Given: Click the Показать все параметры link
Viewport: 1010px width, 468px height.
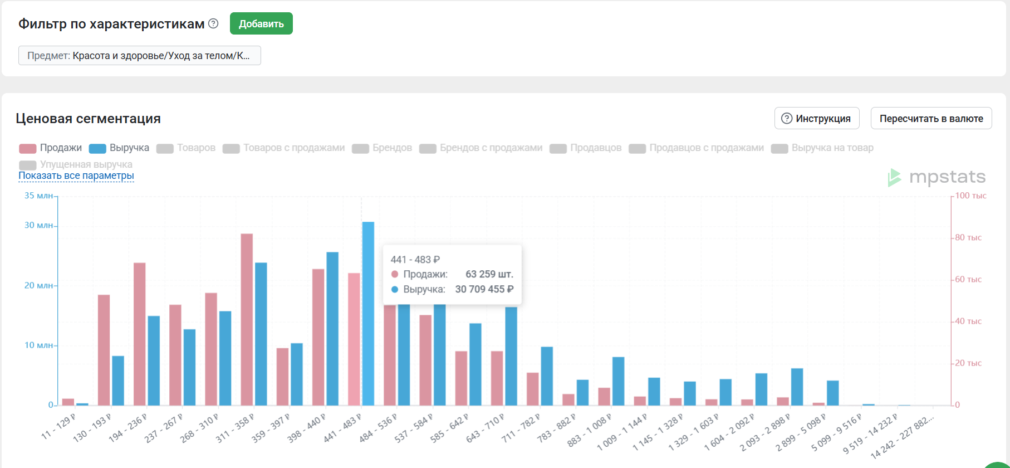Looking at the screenshot, I should tap(76, 175).
